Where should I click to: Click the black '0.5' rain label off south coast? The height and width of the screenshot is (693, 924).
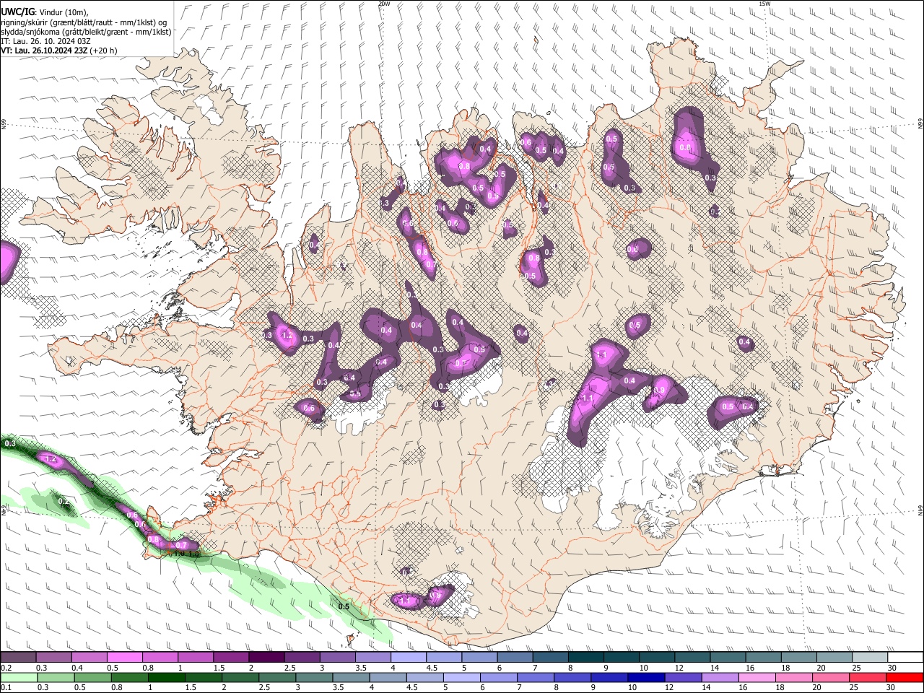click(344, 606)
